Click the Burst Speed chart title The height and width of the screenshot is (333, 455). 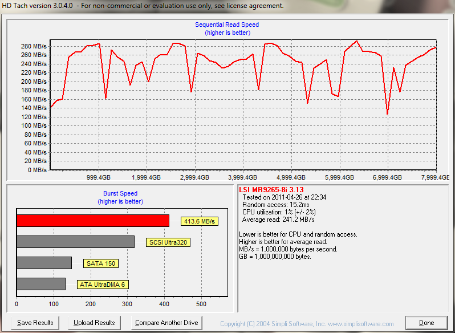click(120, 194)
